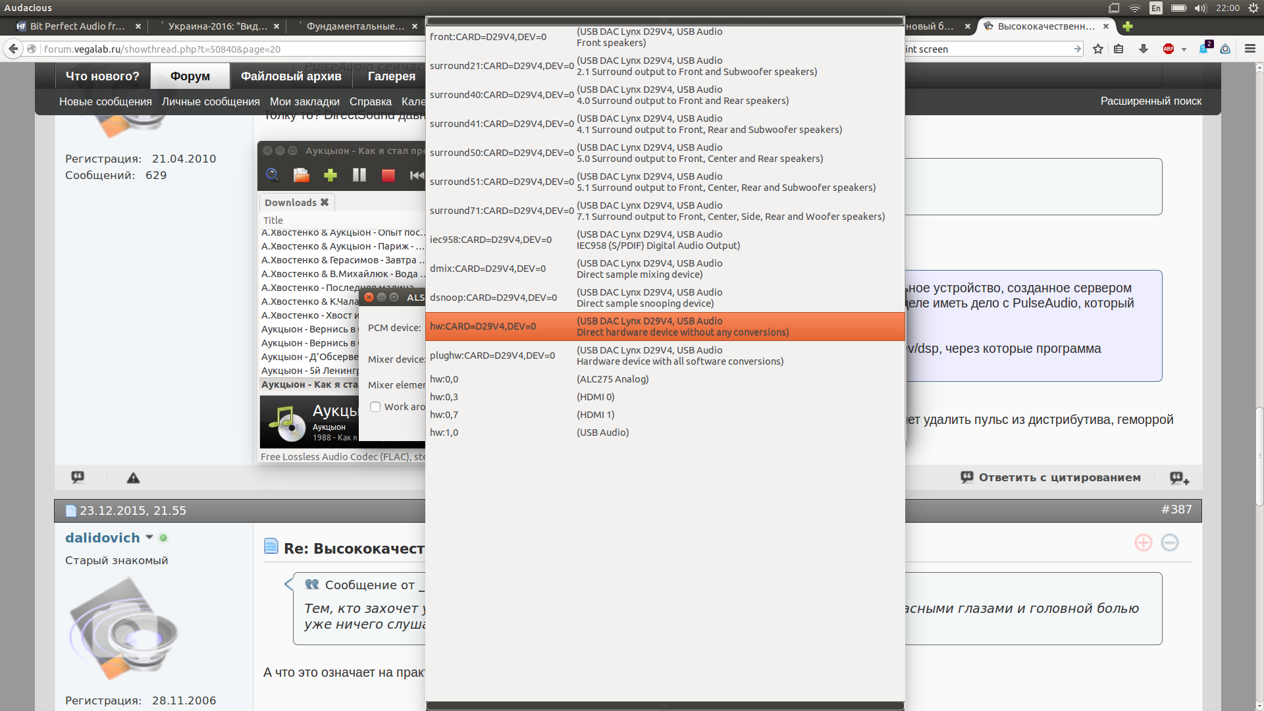Stop playback with the red square button
Screen dimensions: 1264x711
(x=388, y=175)
